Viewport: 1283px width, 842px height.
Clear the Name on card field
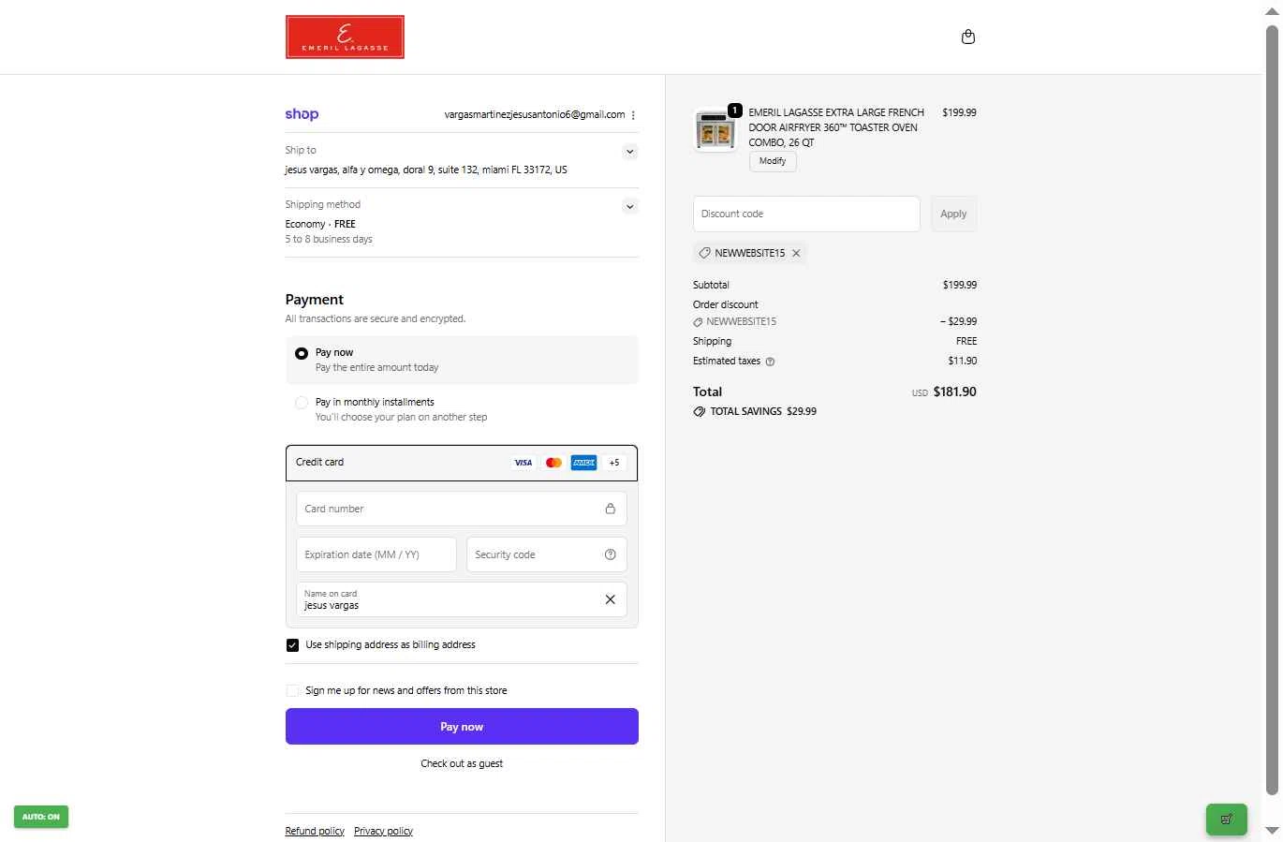610,599
